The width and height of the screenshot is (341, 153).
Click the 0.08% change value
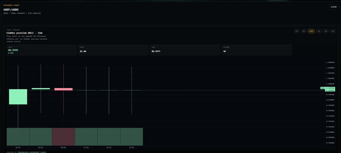click(x=11, y=53)
